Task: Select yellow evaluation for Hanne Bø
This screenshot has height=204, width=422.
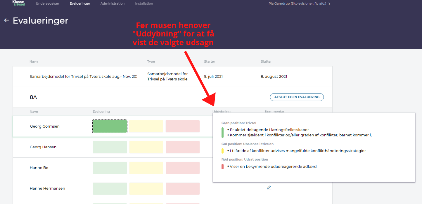Action: click(146, 168)
